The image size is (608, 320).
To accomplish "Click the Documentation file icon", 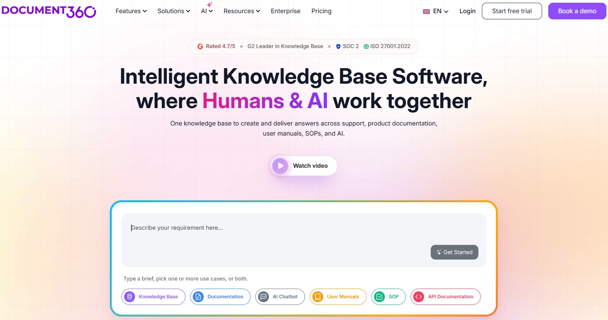I will coord(198,297).
